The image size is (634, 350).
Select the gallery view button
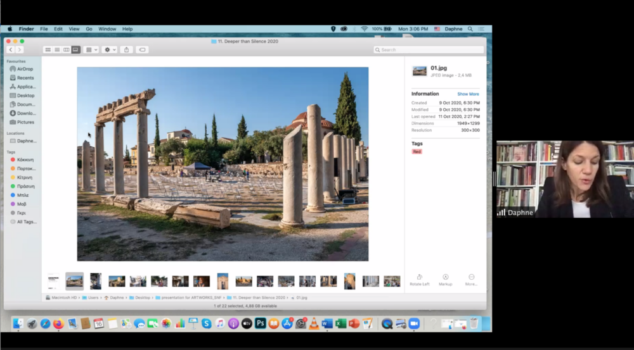[x=75, y=49]
